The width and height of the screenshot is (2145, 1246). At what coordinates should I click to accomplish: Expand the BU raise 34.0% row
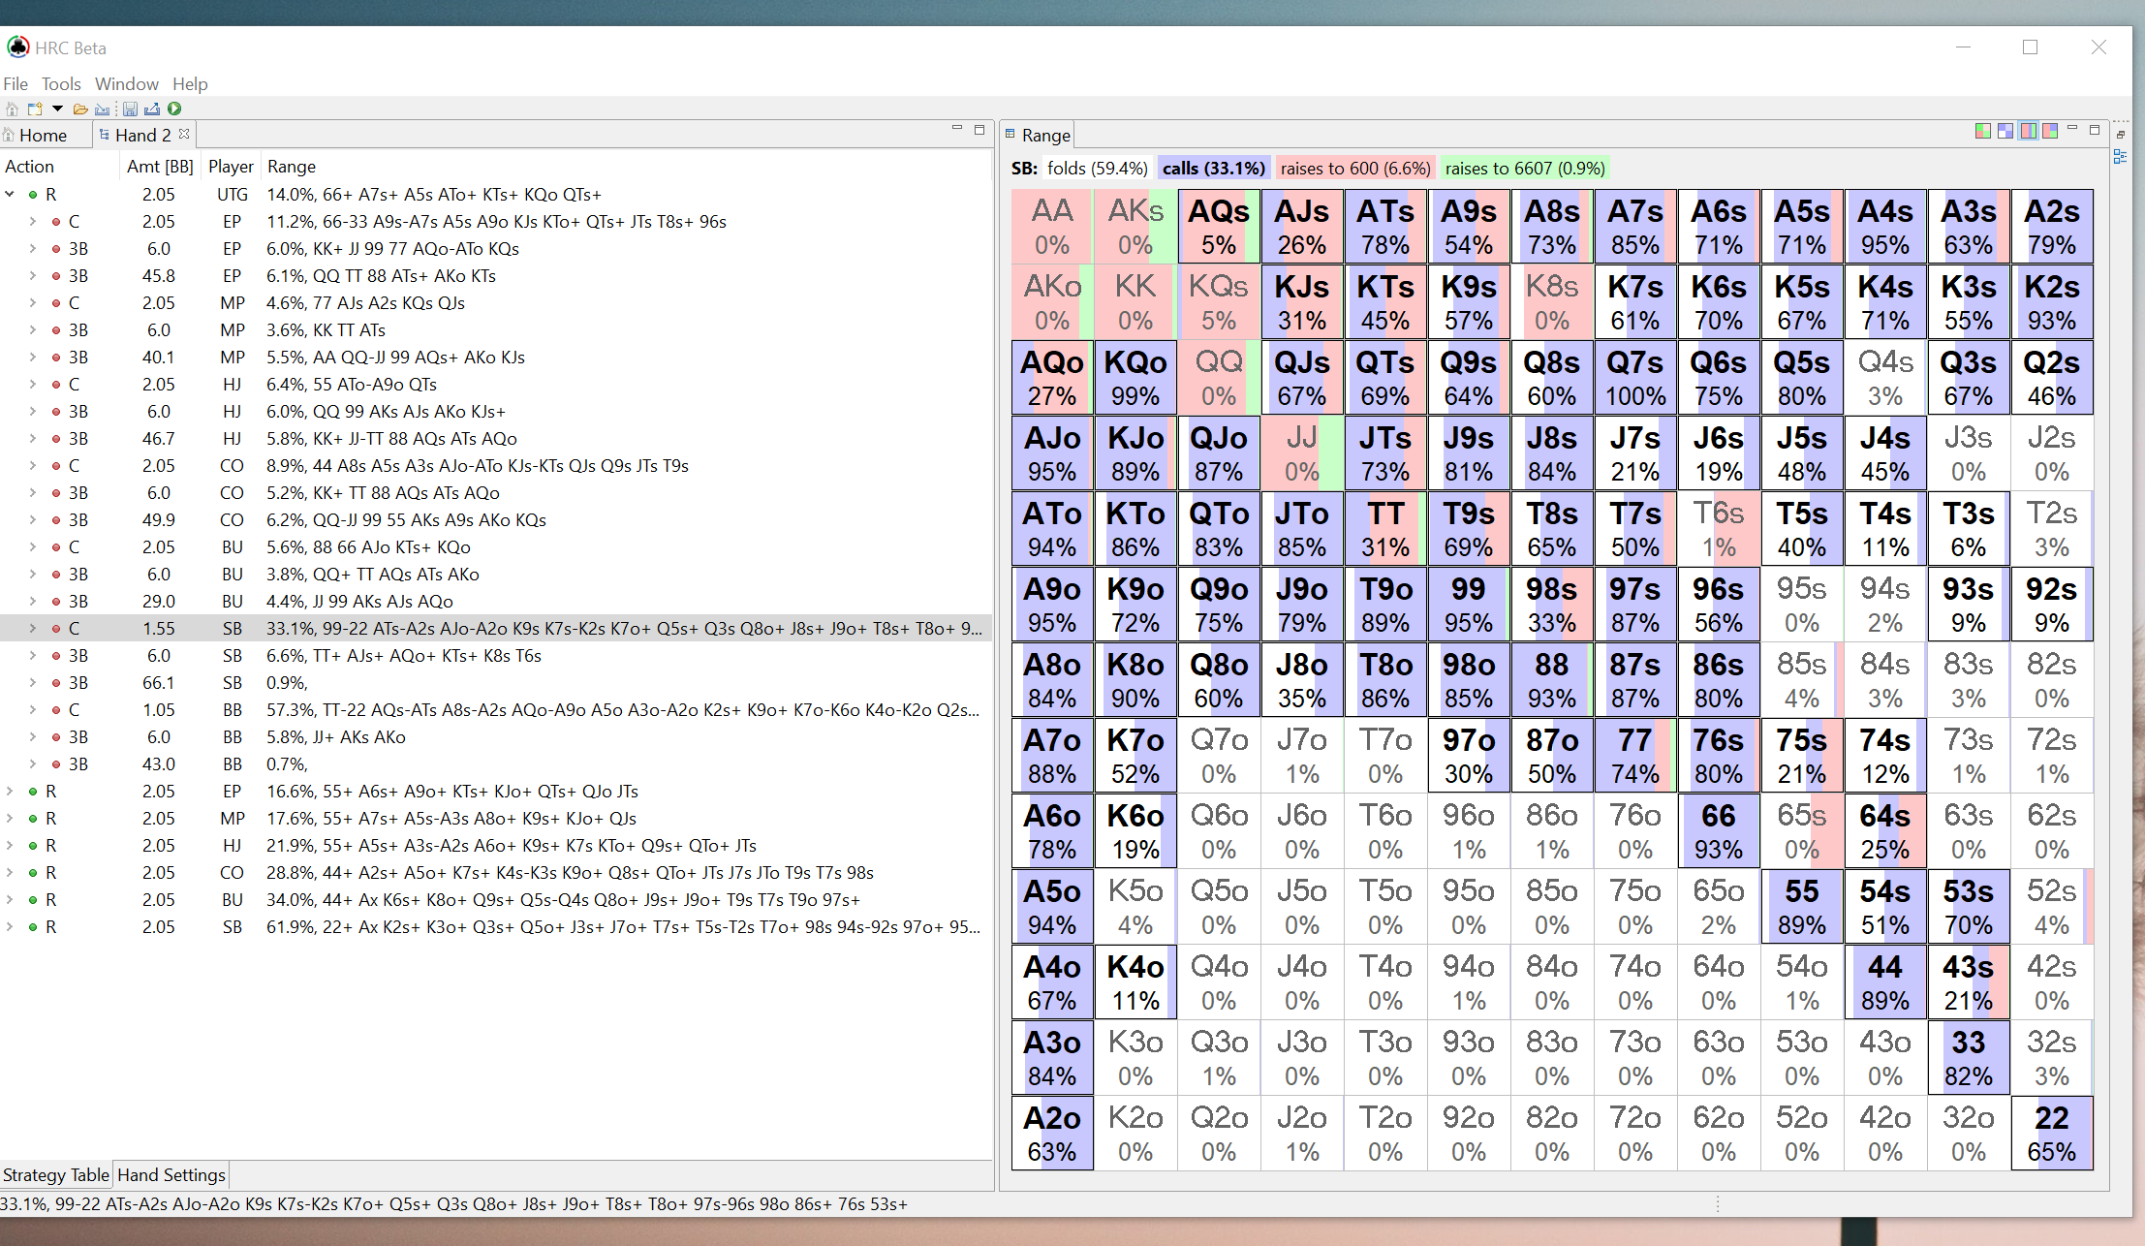pos(10,900)
